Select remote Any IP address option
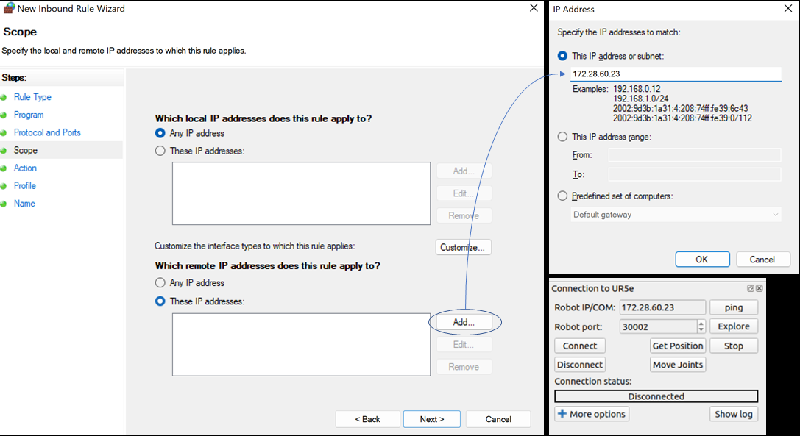The image size is (800, 436). [160, 283]
